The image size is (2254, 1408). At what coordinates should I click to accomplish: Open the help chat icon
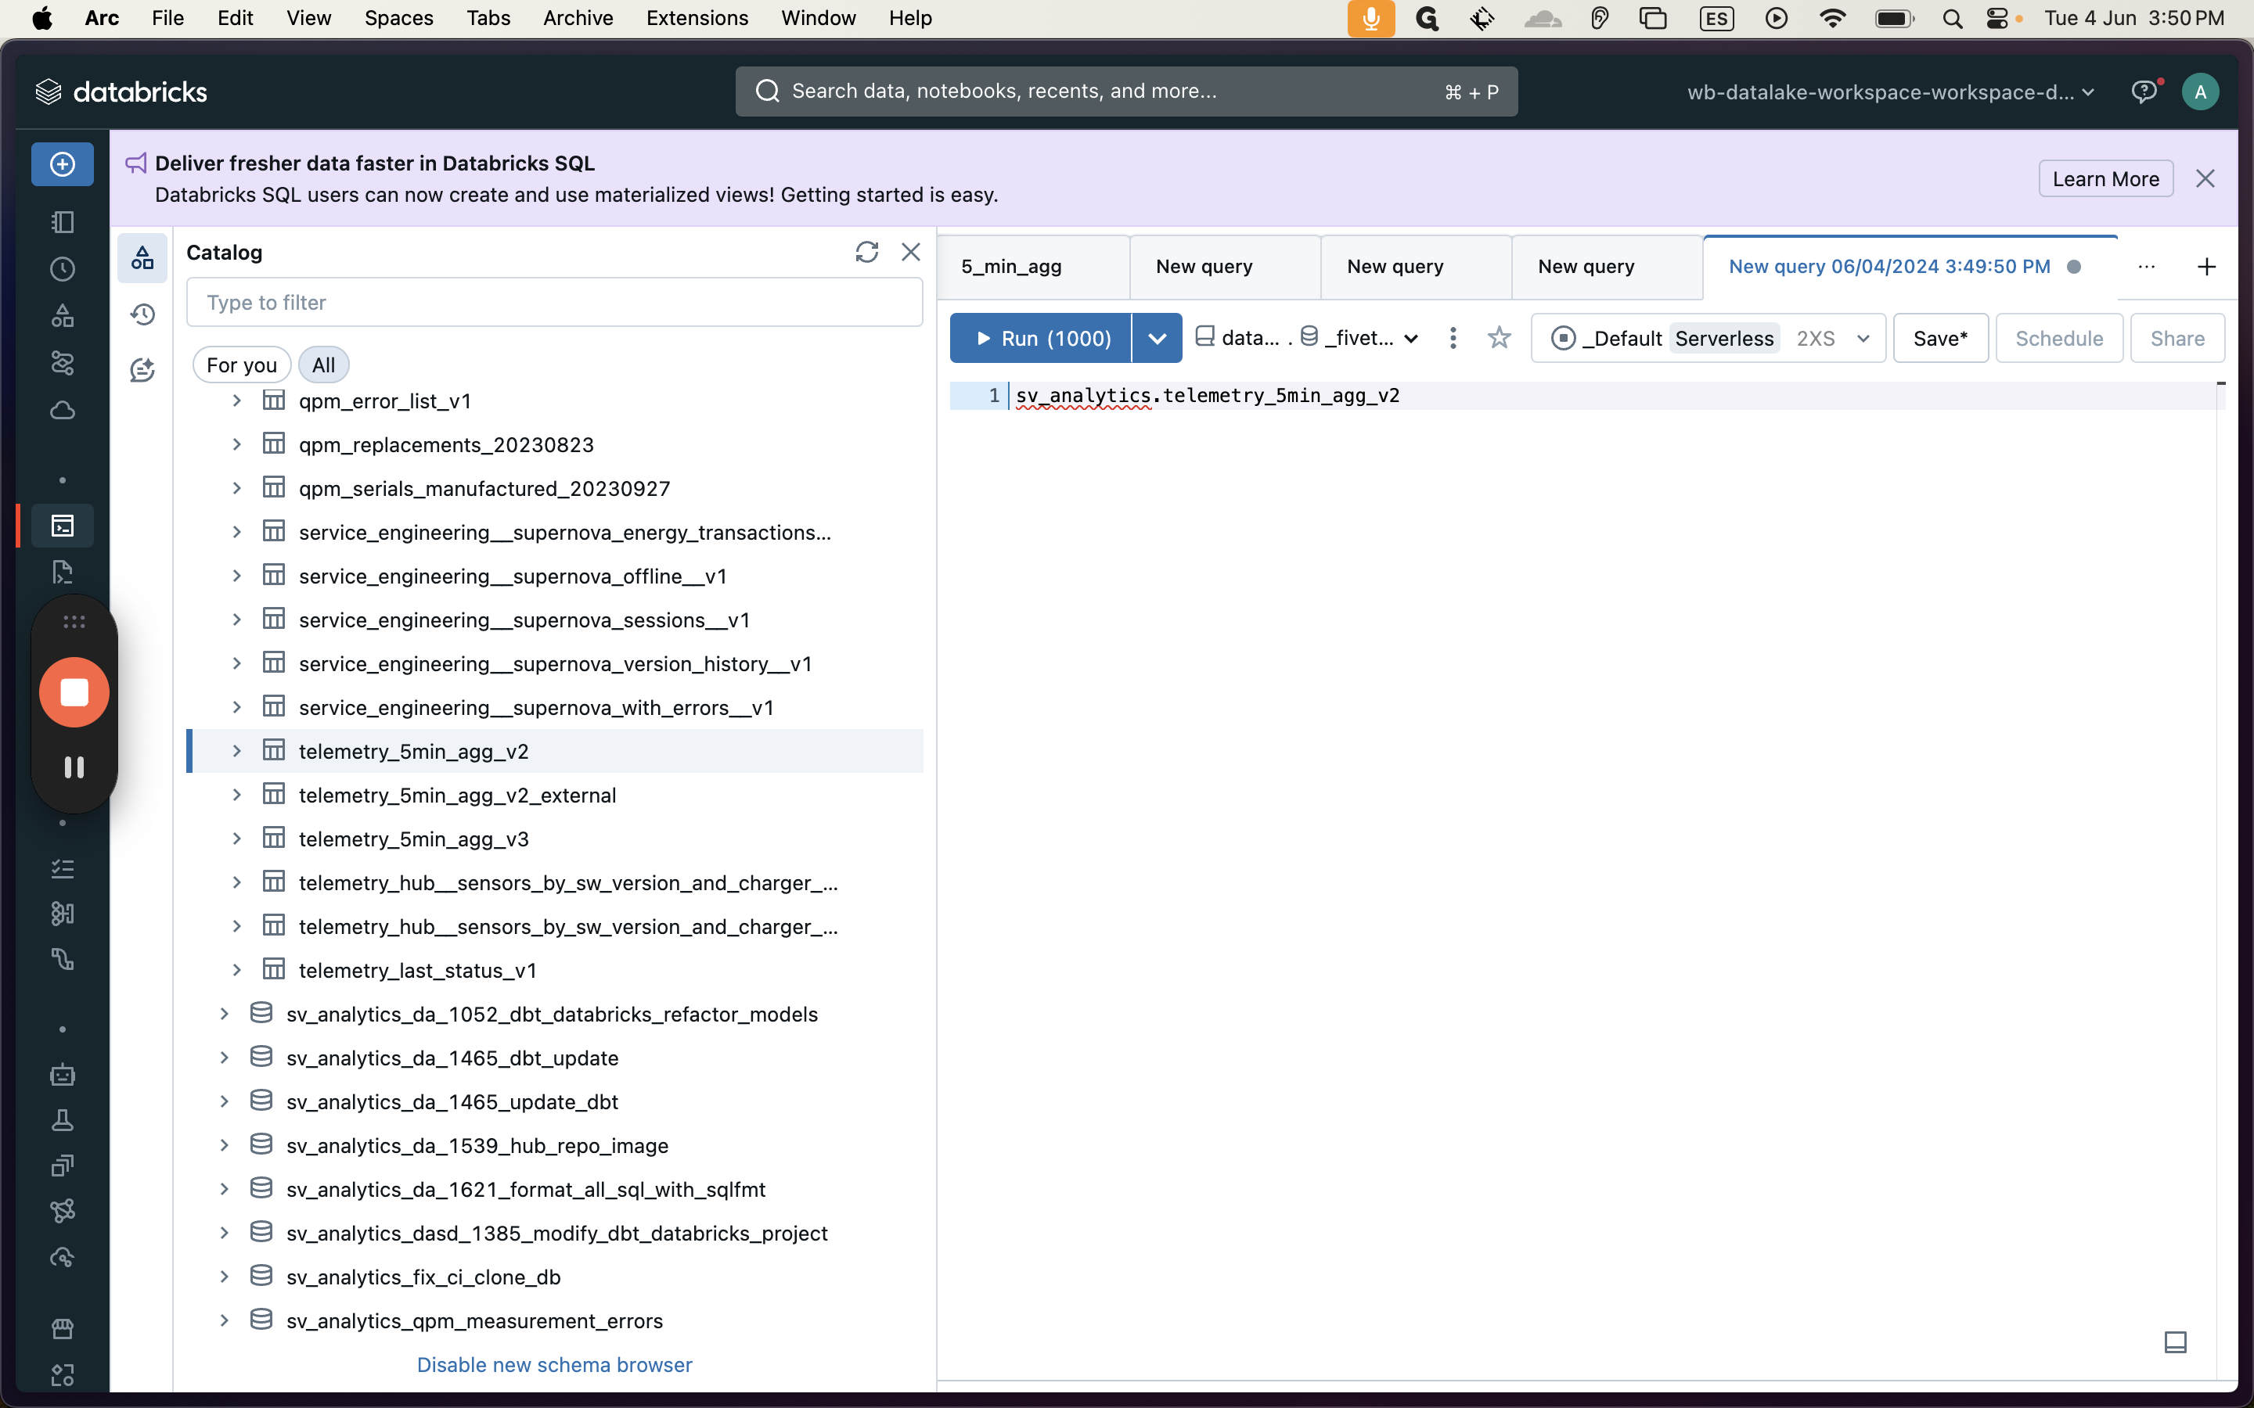coord(2145,92)
